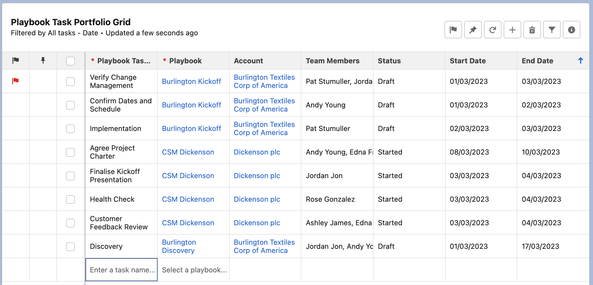Image resolution: width=593 pixels, height=285 pixels.
Task: Open the filter funnel icon
Action: tap(552, 30)
